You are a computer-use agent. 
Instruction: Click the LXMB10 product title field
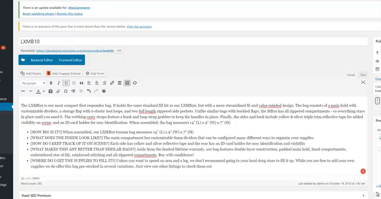193,41
